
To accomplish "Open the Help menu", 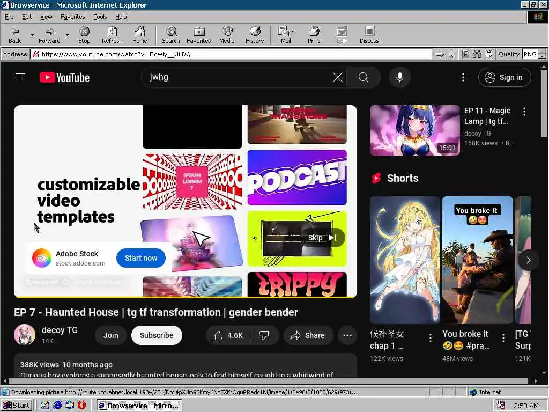I will click(x=121, y=17).
